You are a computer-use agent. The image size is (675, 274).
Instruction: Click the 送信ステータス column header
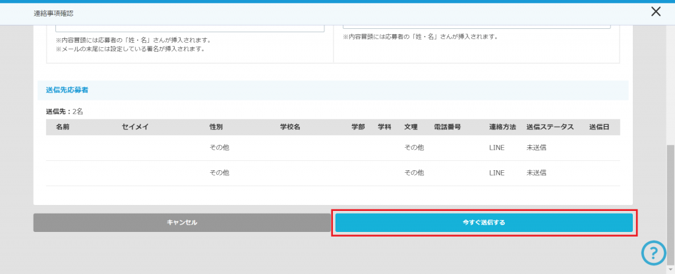[550, 127]
